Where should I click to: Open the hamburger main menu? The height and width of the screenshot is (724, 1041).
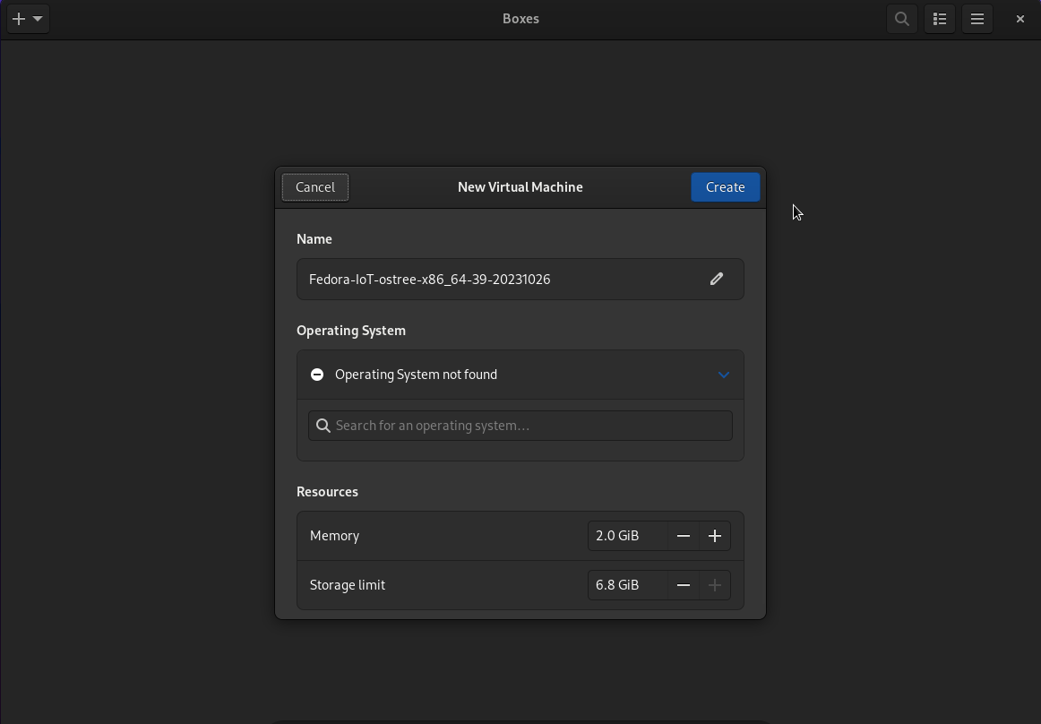pos(977,19)
